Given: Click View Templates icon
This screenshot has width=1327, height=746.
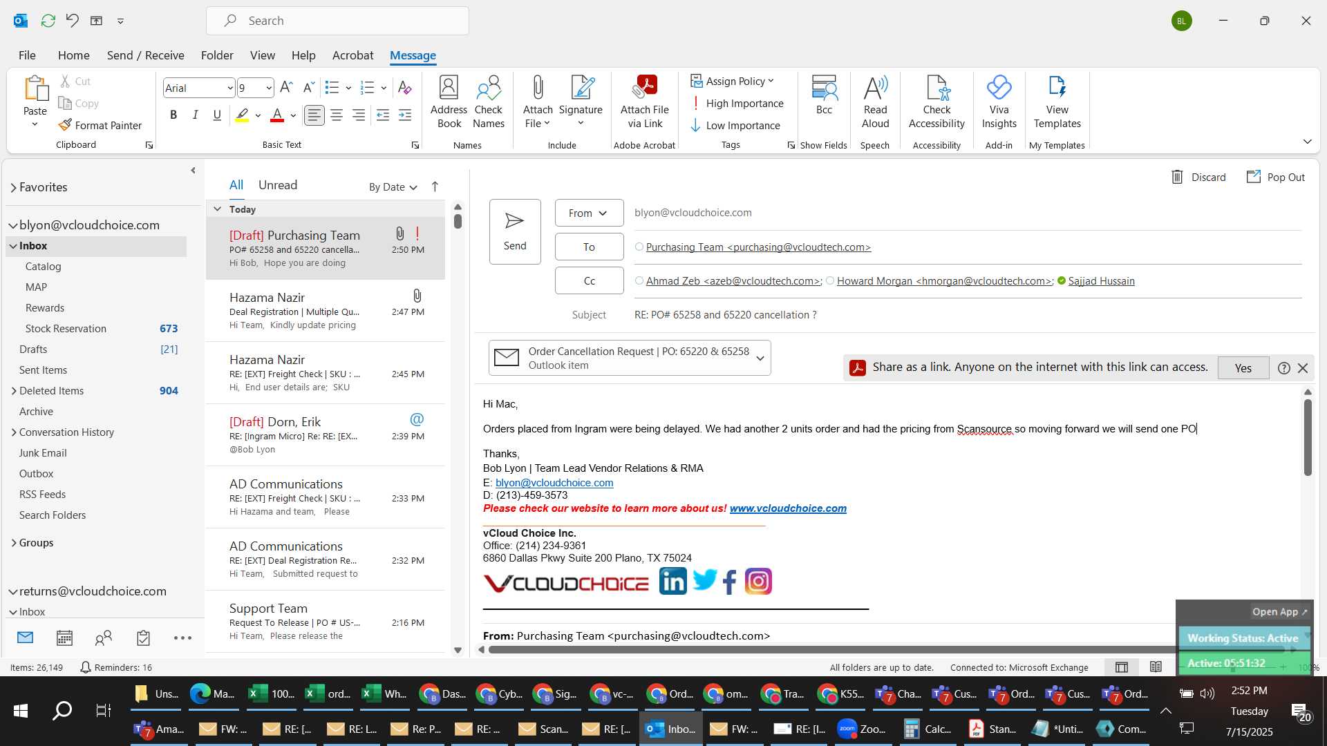Looking at the screenshot, I should [1057, 102].
